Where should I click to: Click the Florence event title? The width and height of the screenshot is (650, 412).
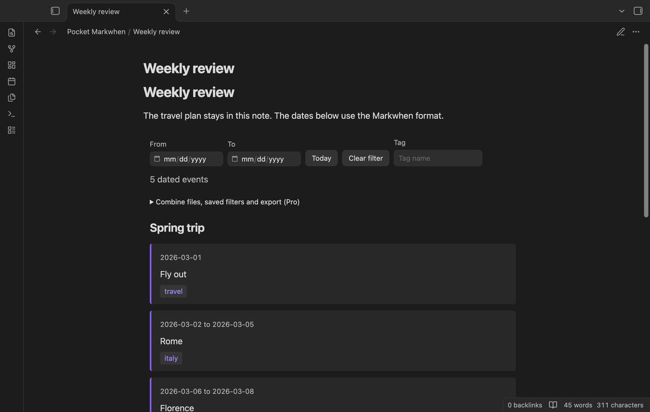click(x=177, y=408)
